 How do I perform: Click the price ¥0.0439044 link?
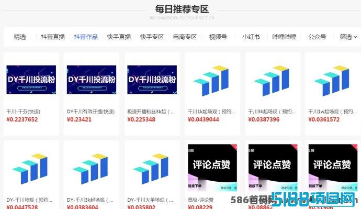click(x=204, y=119)
